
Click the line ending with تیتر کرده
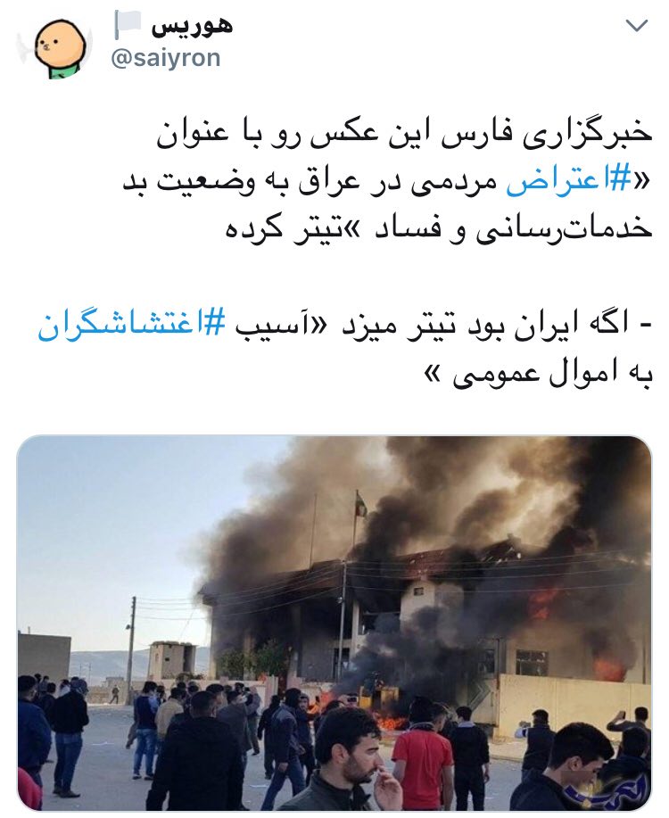pyautogui.click(x=439, y=228)
